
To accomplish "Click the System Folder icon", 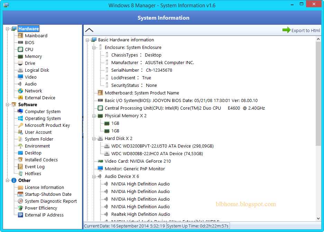I will pos(20,139).
